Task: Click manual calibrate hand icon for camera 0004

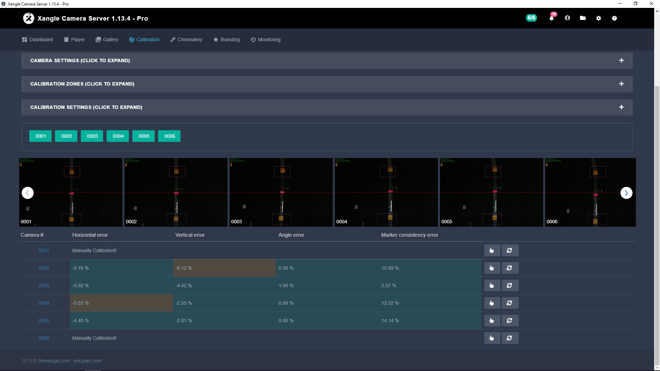Action: (x=492, y=303)
